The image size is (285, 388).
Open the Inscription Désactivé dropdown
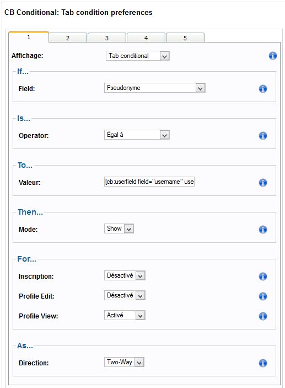pyautogui.click(x=125, y=275)
